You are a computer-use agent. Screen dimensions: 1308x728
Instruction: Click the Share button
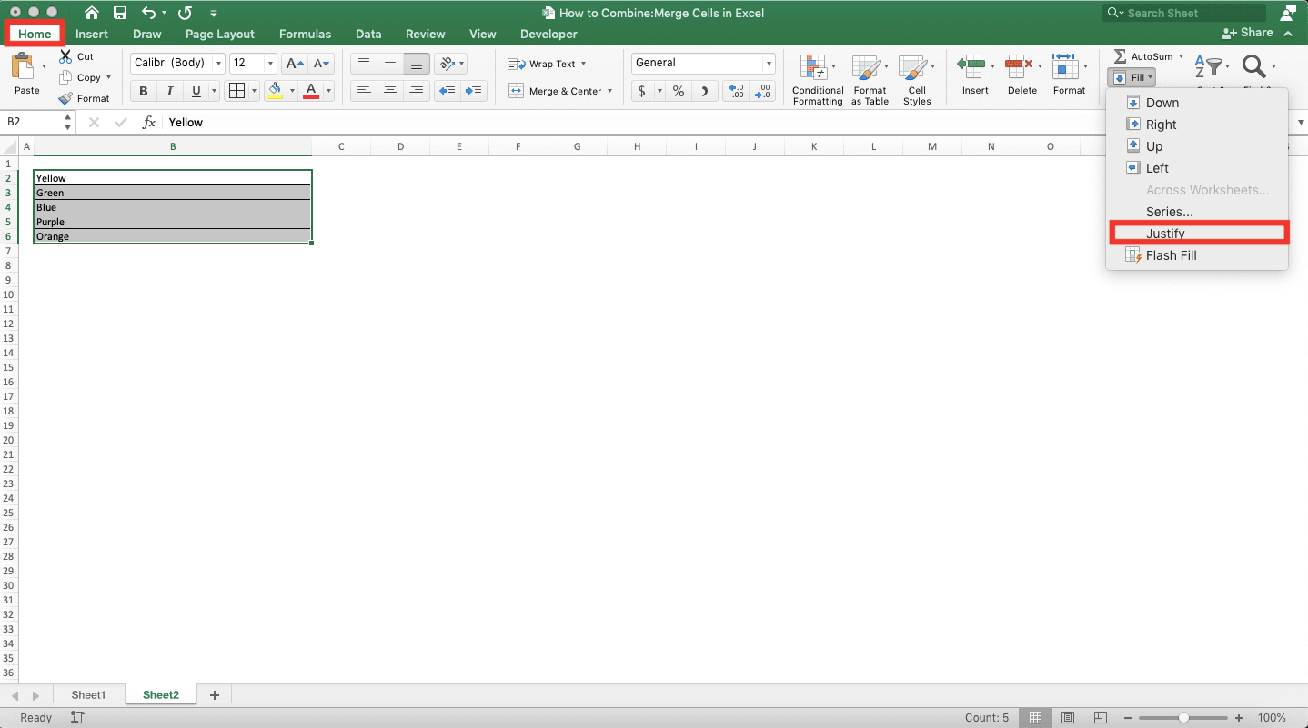click(x=1248, y=33)
